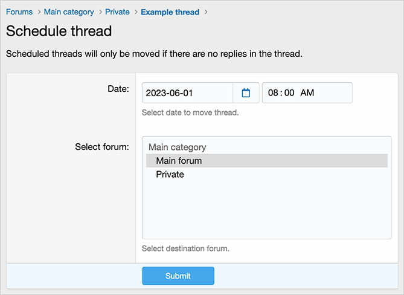Image resolution: width=404 pixels, height=295 pixels.
Task: Select the hour value 08 in time field
Action: [274, 93]
